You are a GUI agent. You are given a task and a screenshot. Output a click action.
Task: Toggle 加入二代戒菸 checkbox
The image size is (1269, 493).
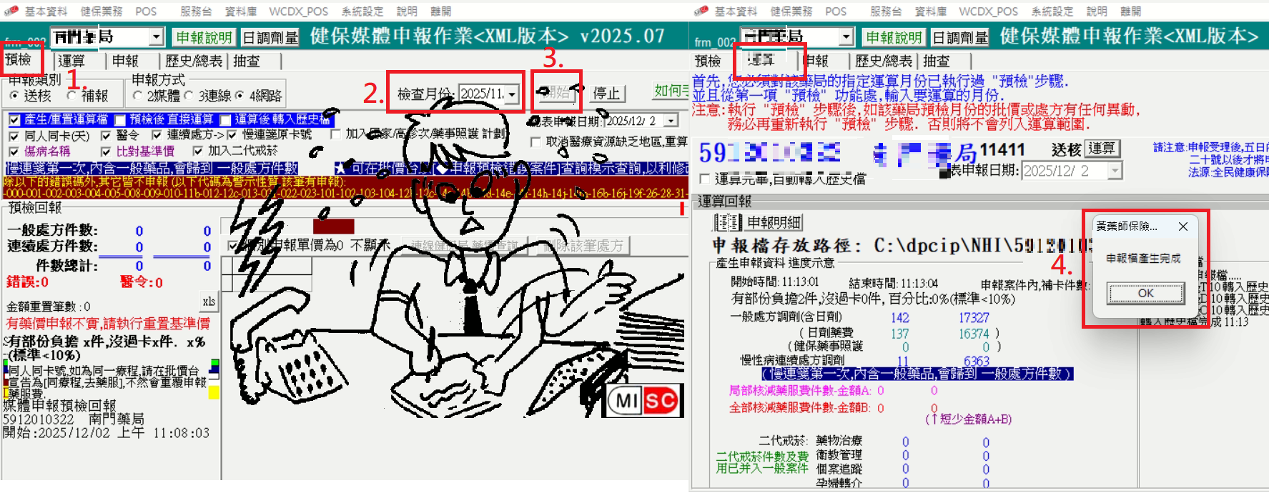click(198, 151)
